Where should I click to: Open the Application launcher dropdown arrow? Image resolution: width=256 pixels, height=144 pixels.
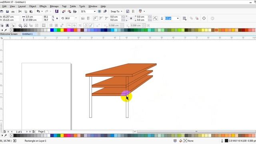tap(144, 11)
